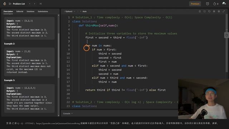The height and width of the screenshot is (129, 229).
Task: Click the '# Solution_2' comment line
Action: tap(125, 102)
